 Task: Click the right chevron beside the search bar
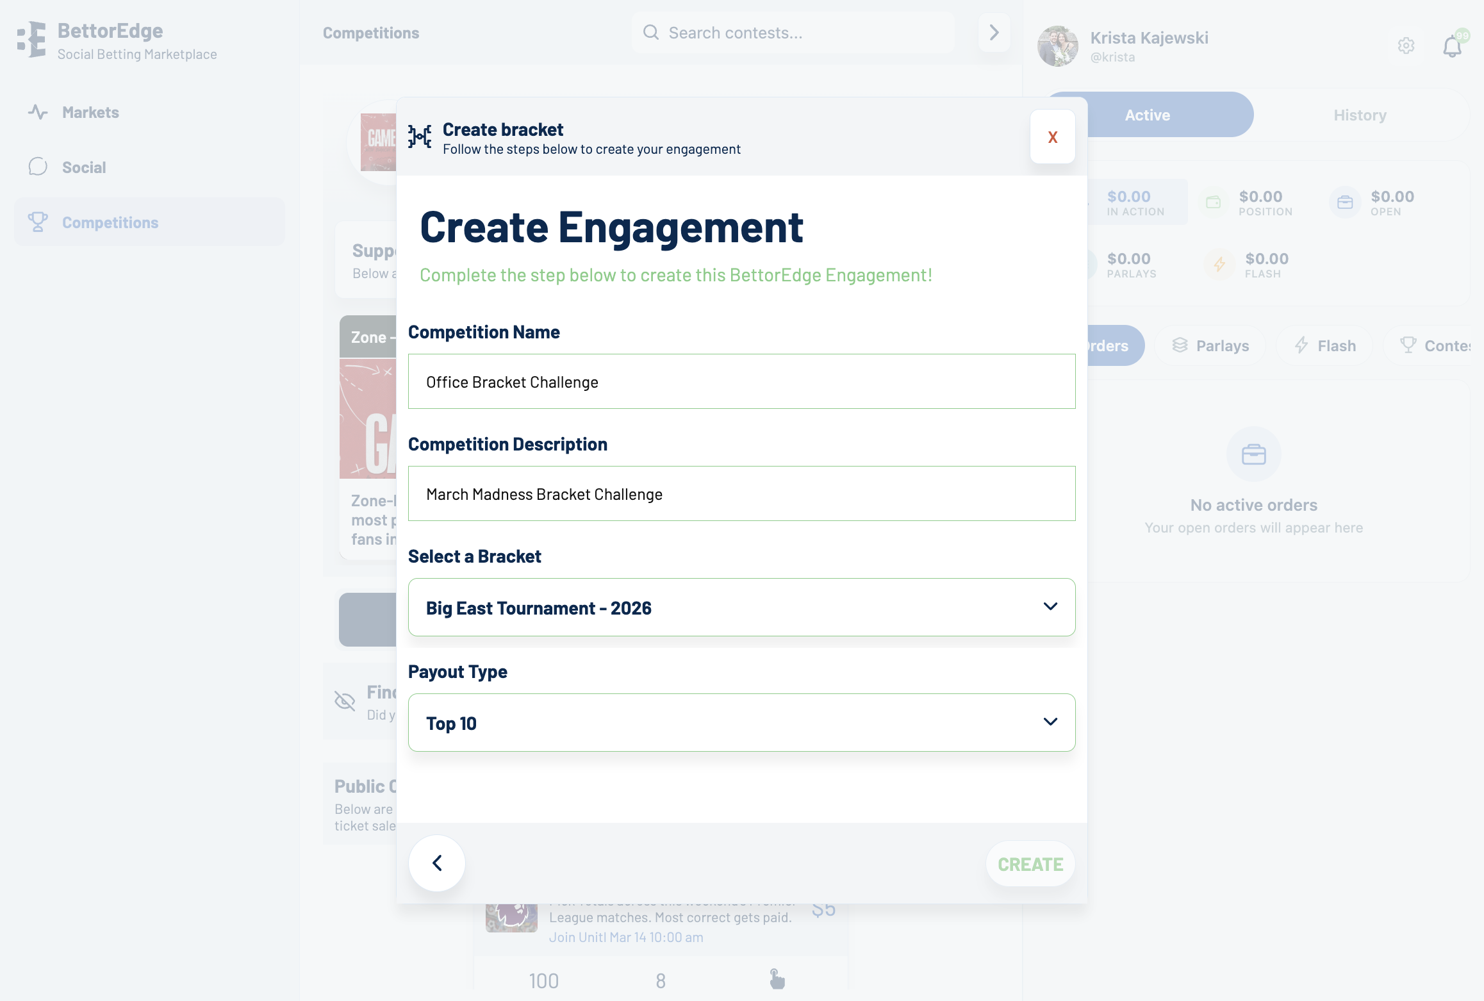point(994,33)
